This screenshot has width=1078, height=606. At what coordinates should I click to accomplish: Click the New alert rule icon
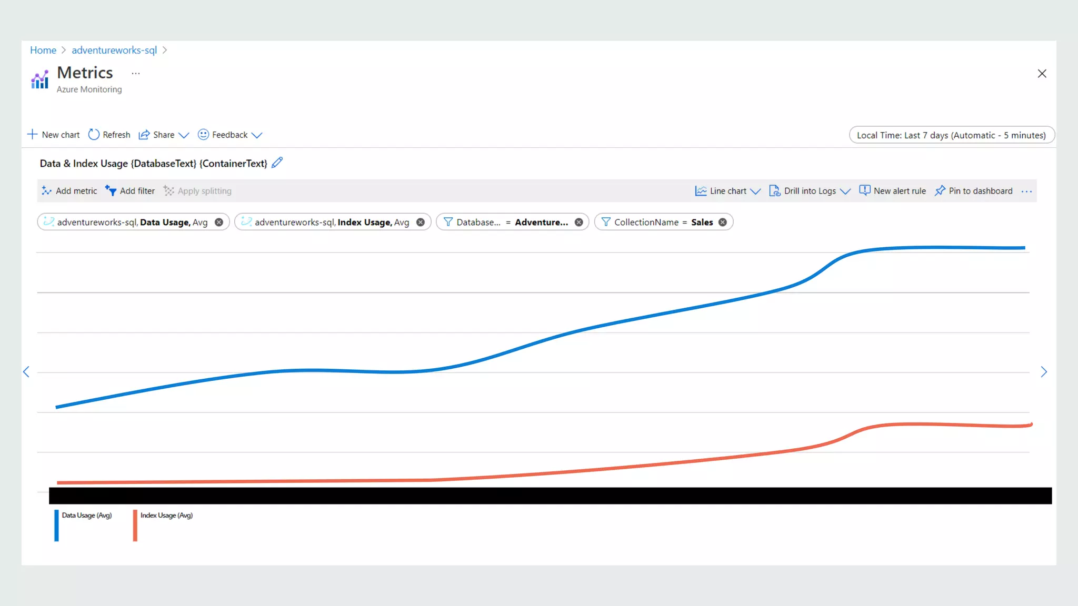864,190
